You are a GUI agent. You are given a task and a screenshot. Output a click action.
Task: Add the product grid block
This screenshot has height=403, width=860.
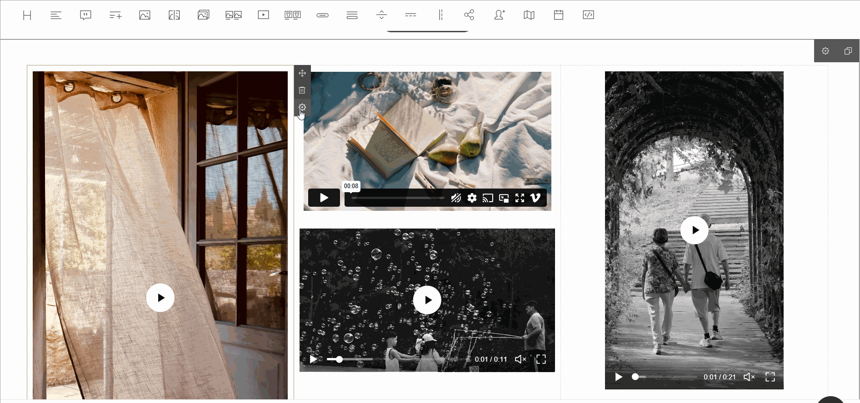click(293, 15)
